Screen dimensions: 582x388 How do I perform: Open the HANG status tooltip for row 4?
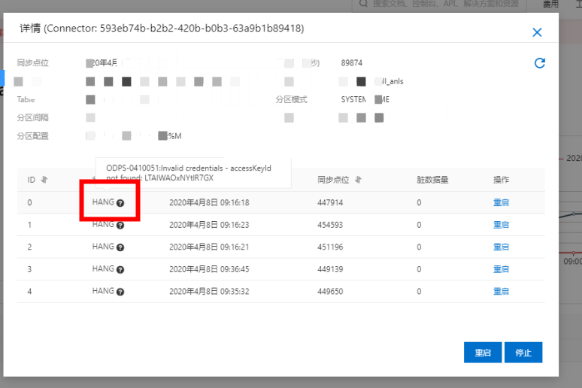(x=120, y=292)
